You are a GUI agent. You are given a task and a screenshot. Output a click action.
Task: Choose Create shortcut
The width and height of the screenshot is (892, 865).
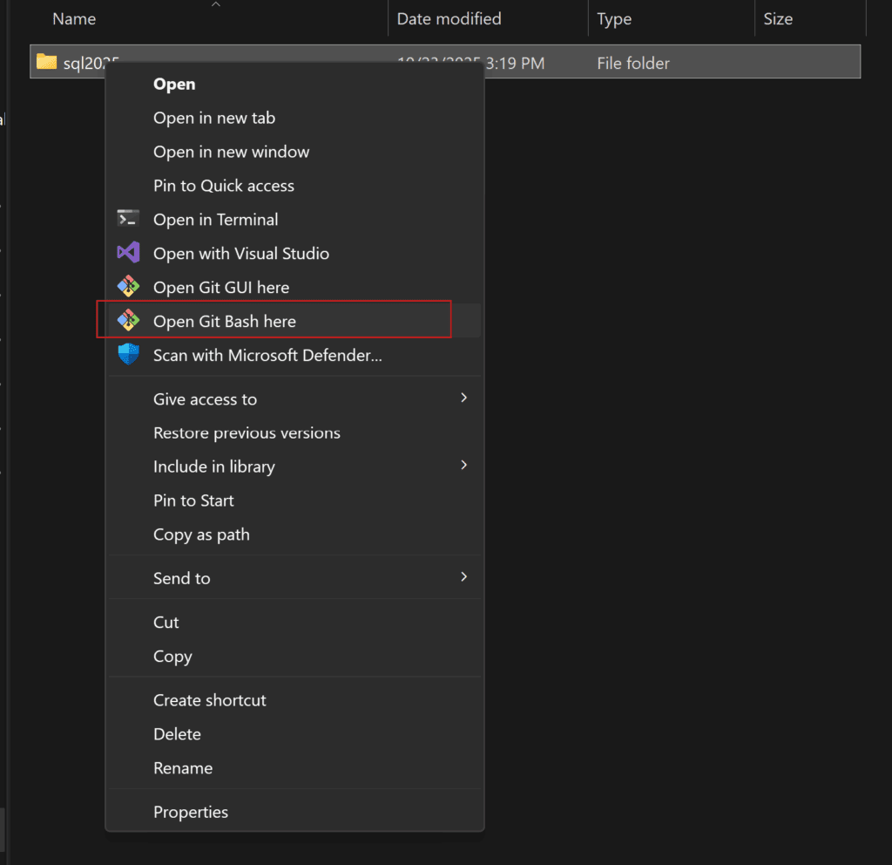[210, 699]
